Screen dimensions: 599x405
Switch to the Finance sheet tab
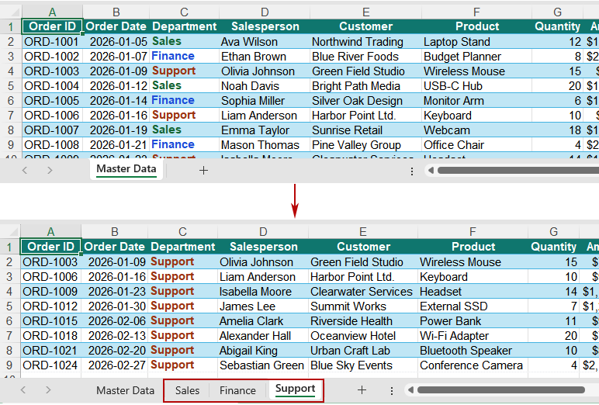(237, 390)
